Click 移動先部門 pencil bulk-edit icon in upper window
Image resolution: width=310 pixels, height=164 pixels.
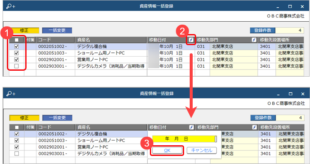click(254, 40)
